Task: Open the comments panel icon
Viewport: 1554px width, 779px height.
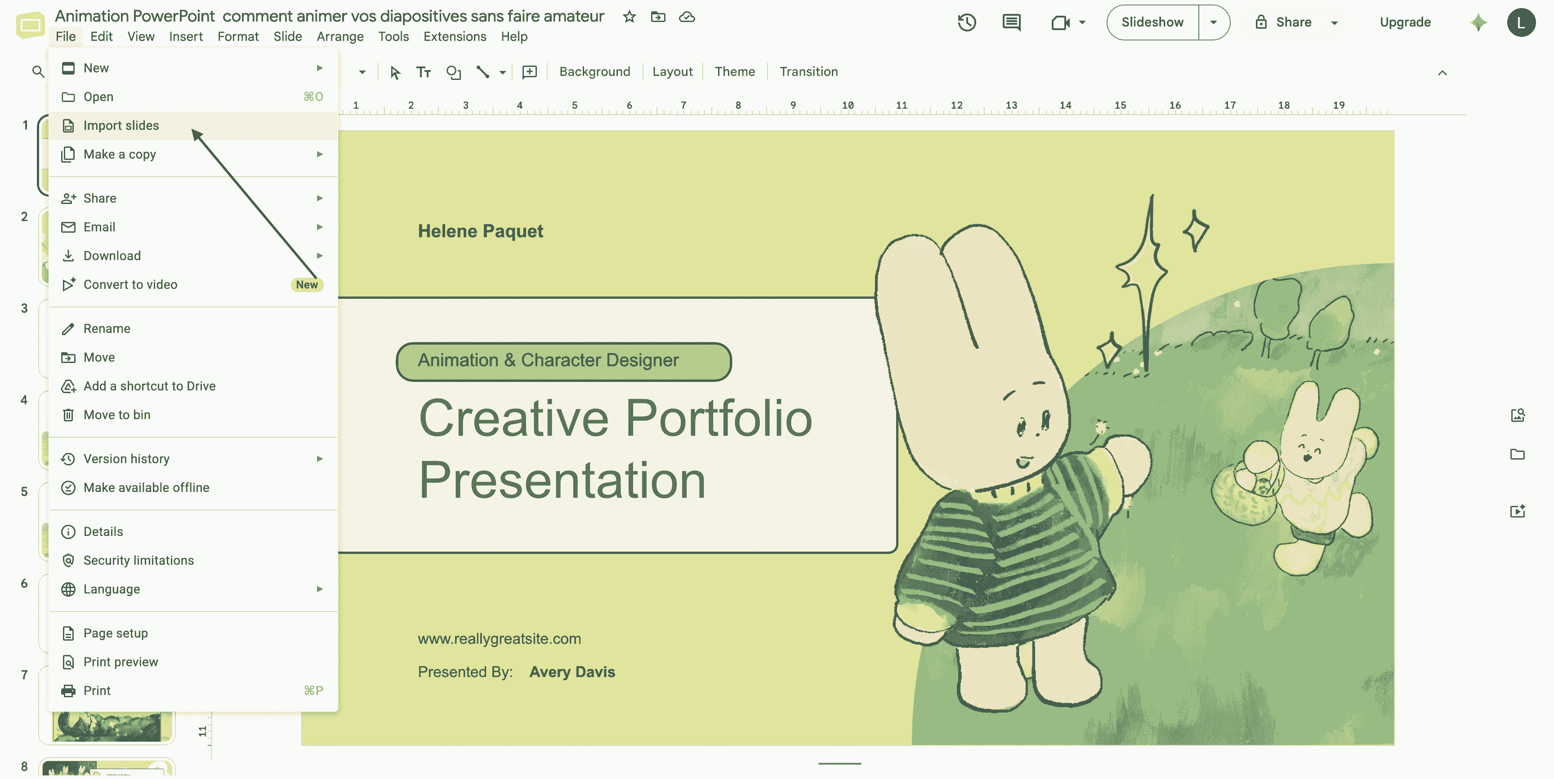Action: click(1011, 22)
